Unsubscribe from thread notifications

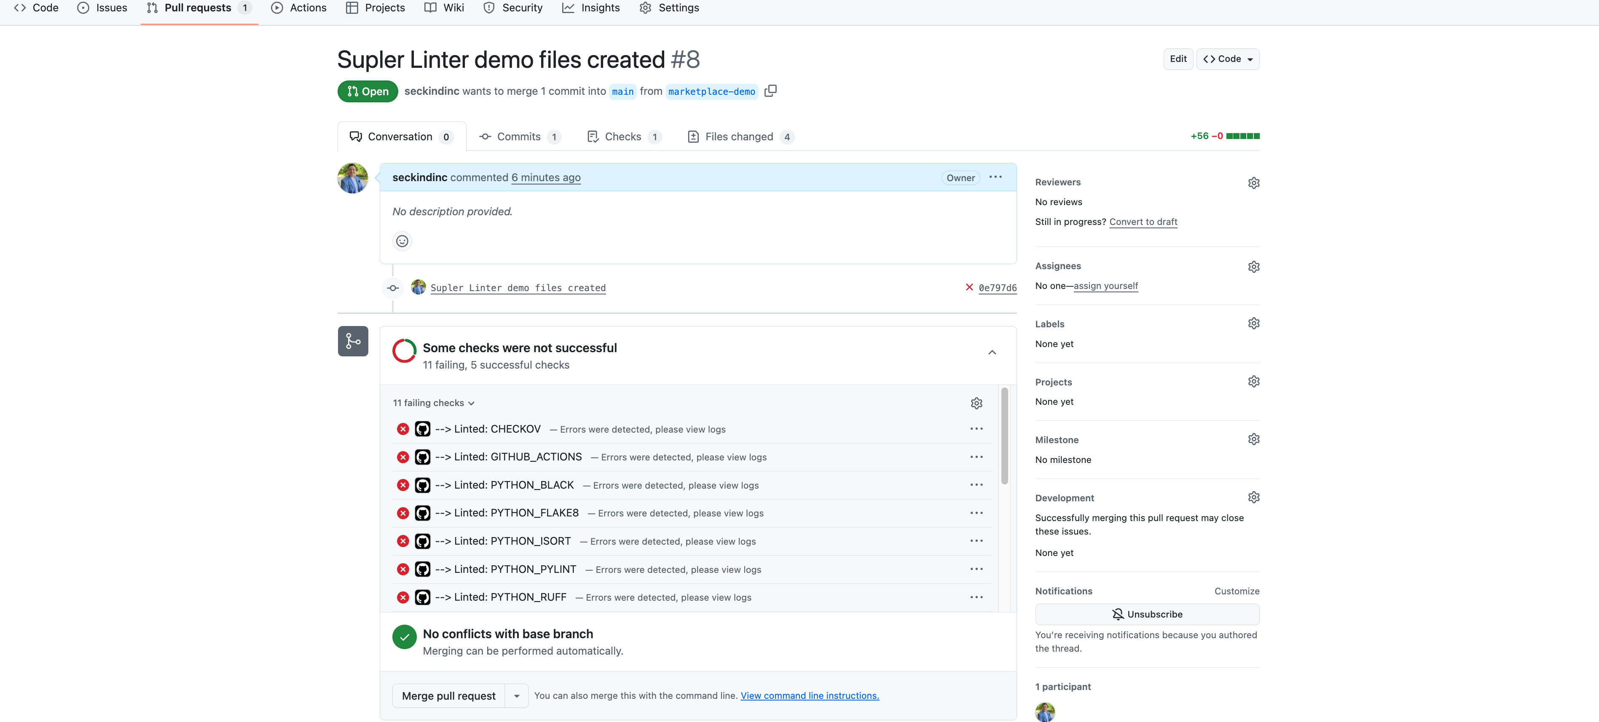point(1146,615)
